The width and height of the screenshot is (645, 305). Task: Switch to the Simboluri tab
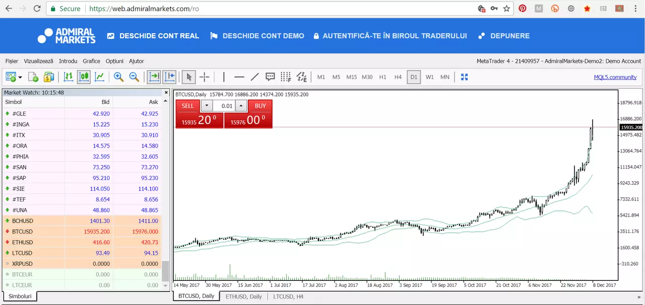point(20,296)
